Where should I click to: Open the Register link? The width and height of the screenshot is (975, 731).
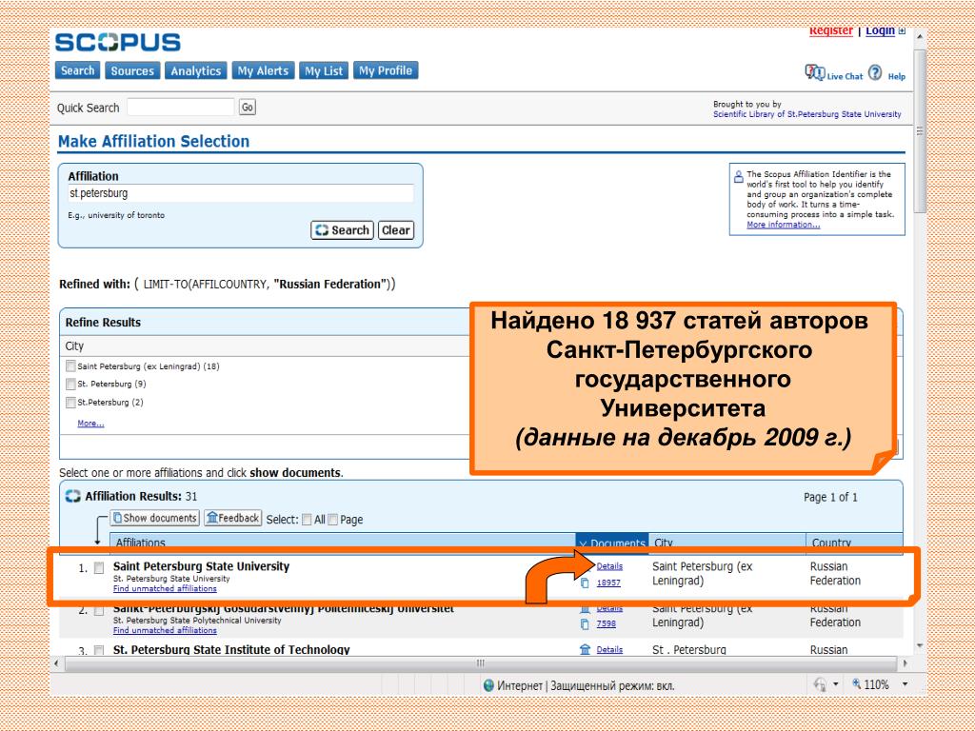[x=830, y=30]
